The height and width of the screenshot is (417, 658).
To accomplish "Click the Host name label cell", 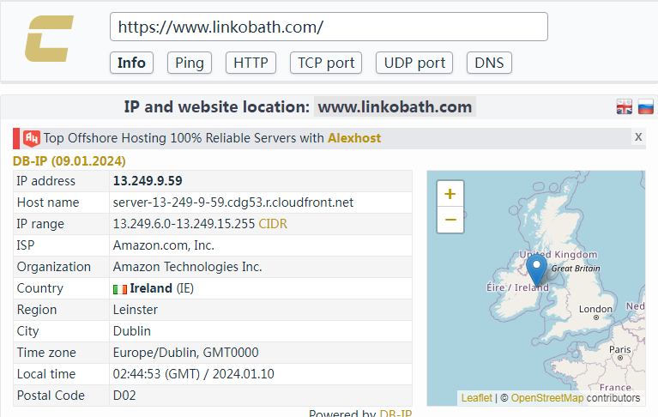I will [x=61, y=202].
